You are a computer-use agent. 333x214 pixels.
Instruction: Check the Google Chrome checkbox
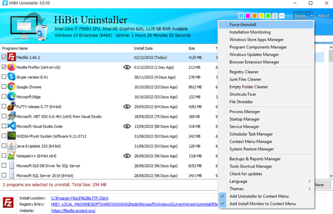4,87
